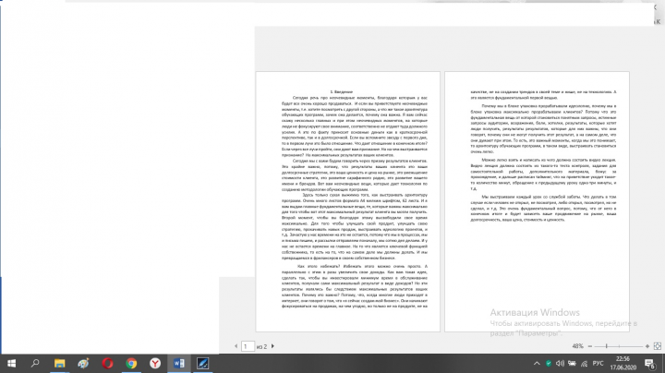The image size is (665, 373).
Task: Open the Paint app taskbar icon
Action: 83,363
